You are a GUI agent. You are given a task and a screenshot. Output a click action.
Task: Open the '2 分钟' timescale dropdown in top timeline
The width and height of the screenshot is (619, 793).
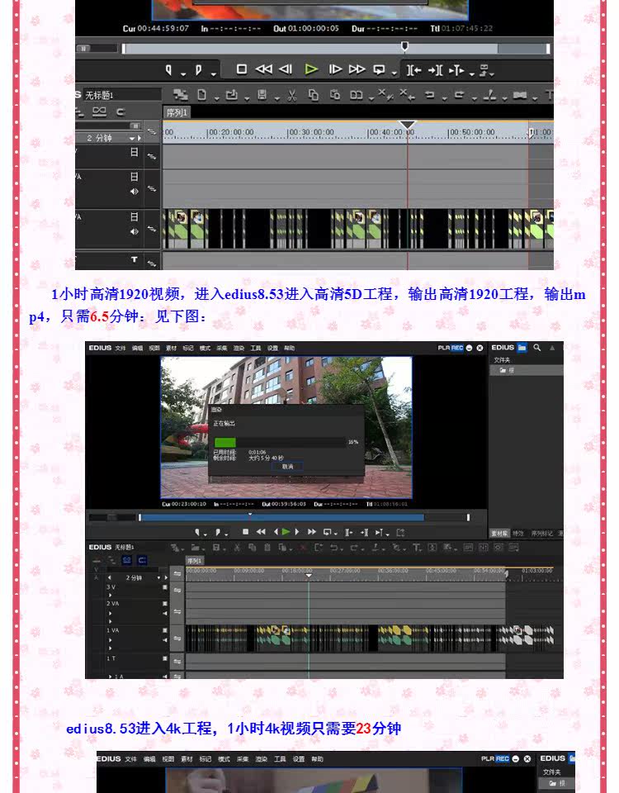[133, 138]
